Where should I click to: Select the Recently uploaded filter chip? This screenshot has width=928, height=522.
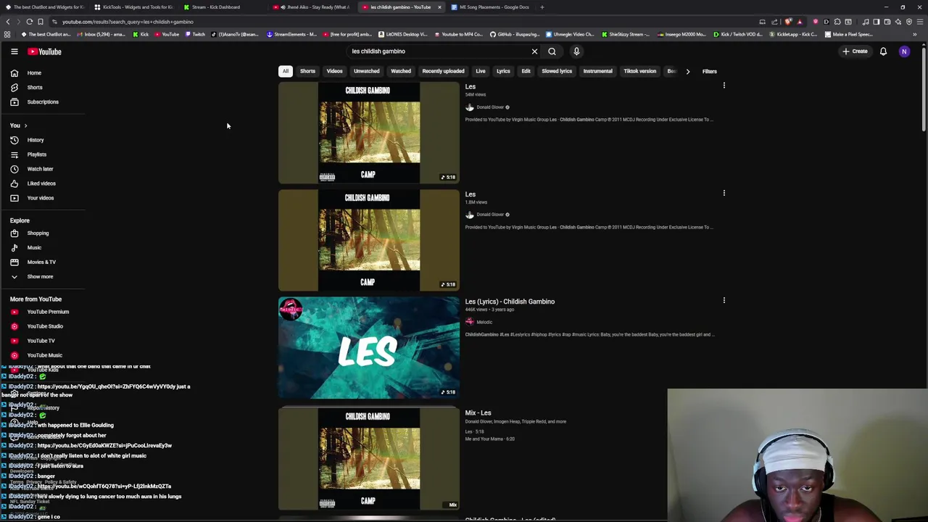click(443, 71)
